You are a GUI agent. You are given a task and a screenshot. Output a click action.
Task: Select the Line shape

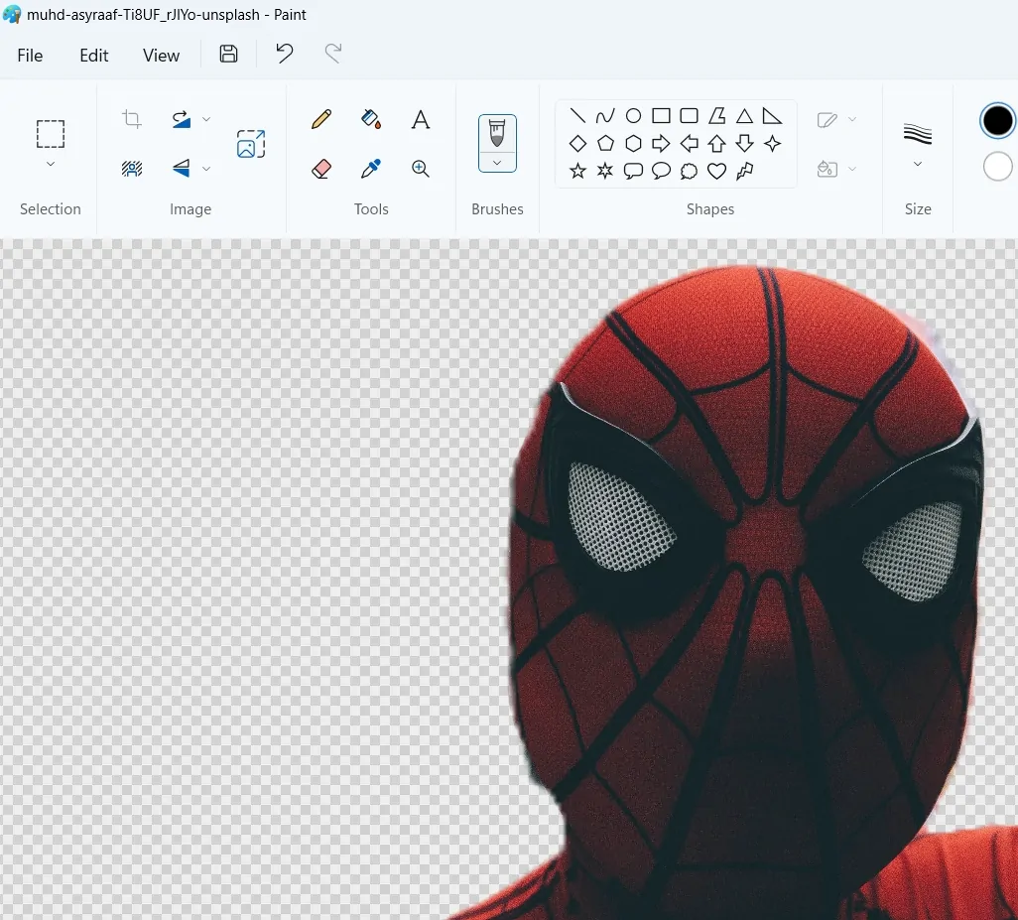click(x=577, y=115)
